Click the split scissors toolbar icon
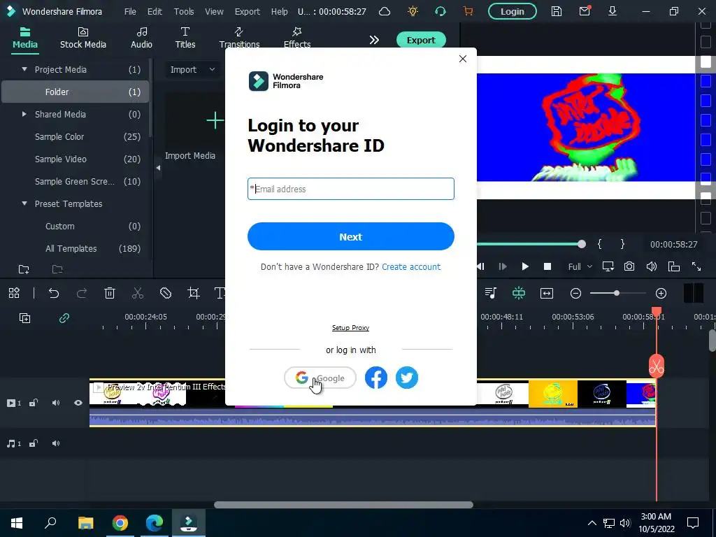The image size is (716, 537). click(138, 293)
